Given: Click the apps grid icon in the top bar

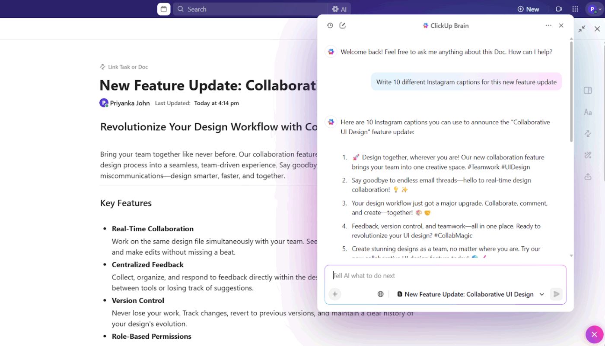Looking at the screenshot, I should click(575, 9).
